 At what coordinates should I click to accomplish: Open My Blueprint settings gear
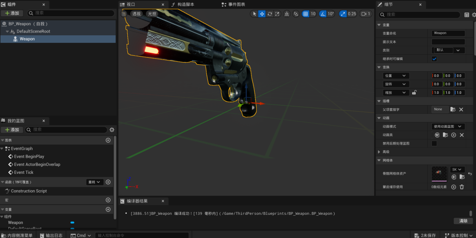click(112, 130)
